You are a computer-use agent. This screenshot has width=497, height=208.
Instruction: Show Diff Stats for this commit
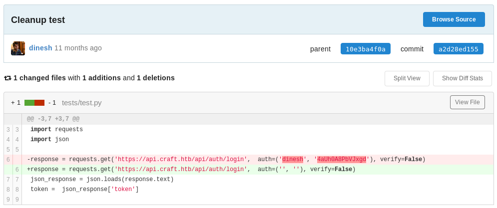(x=463, y=78)
